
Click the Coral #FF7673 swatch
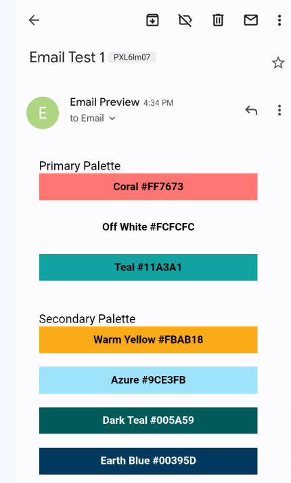click(148, 187)
